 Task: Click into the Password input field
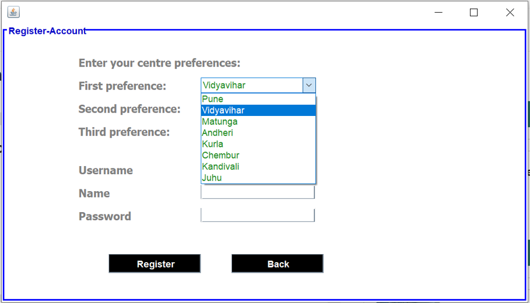[x=258, y=216]
